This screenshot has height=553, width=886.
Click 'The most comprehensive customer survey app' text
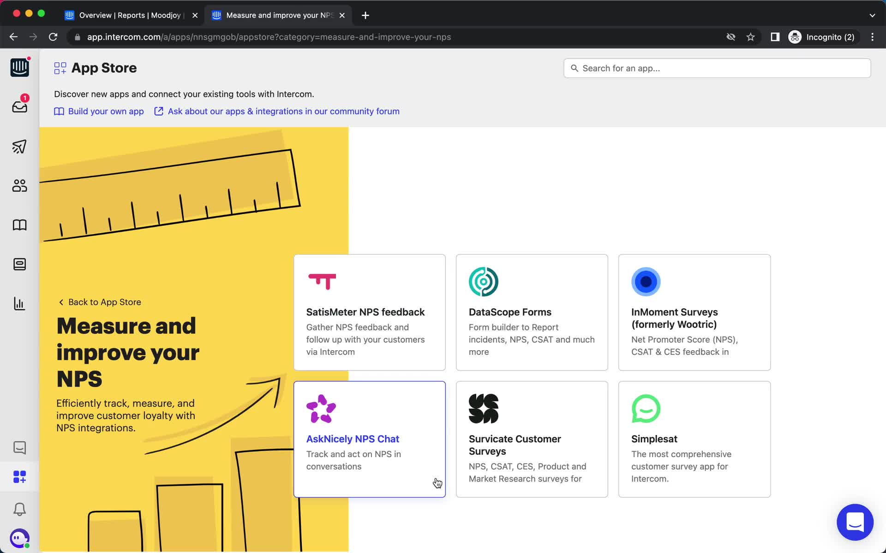pos(681,466)
